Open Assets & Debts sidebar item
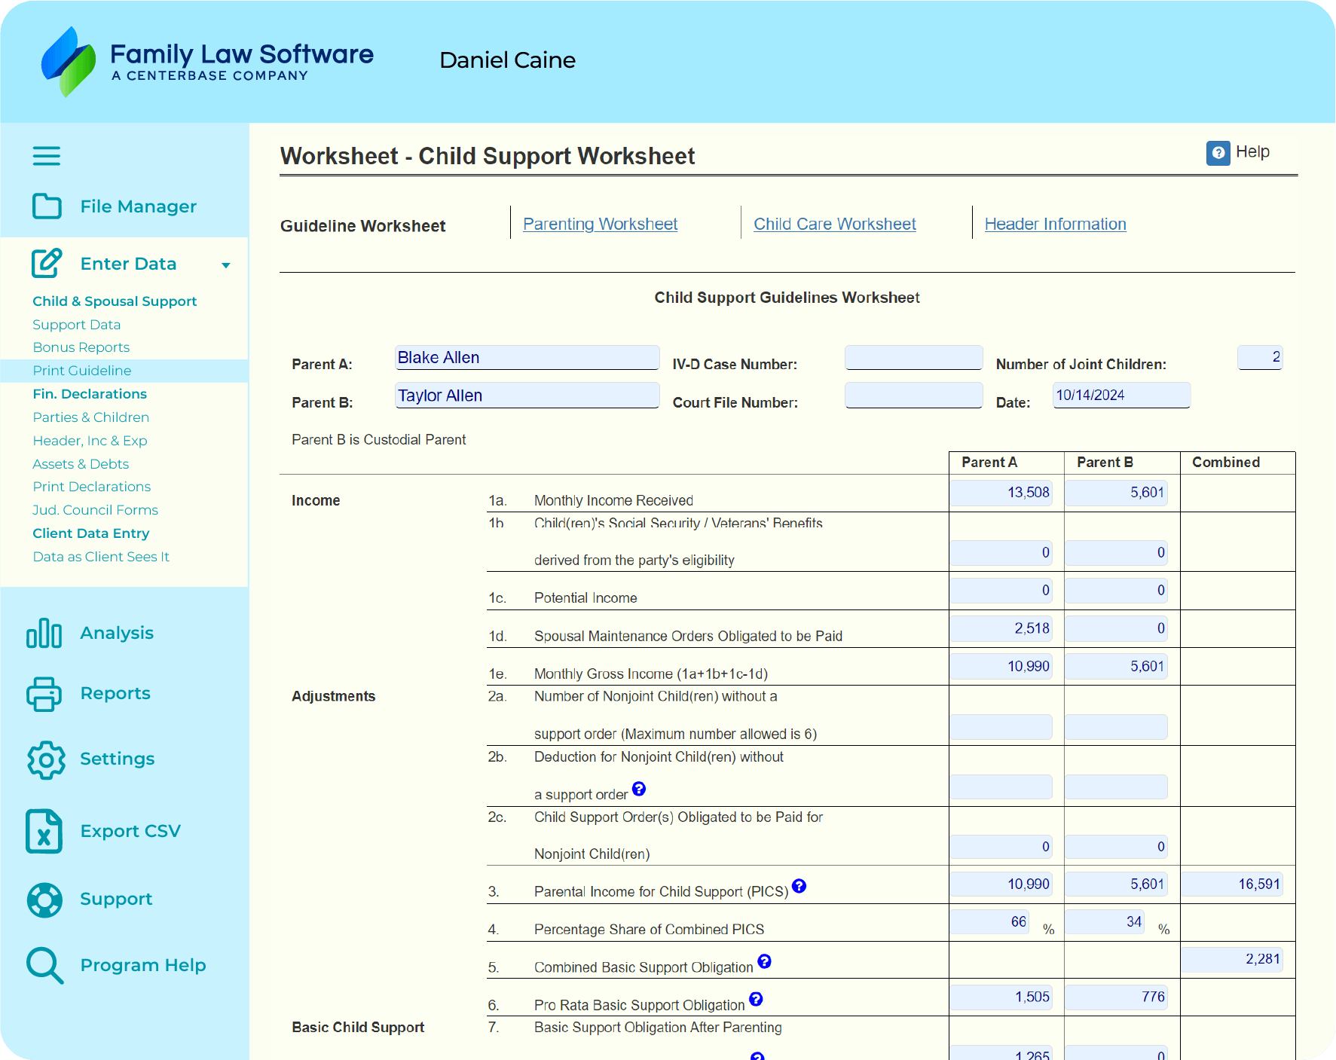 (x=81, y=464)
